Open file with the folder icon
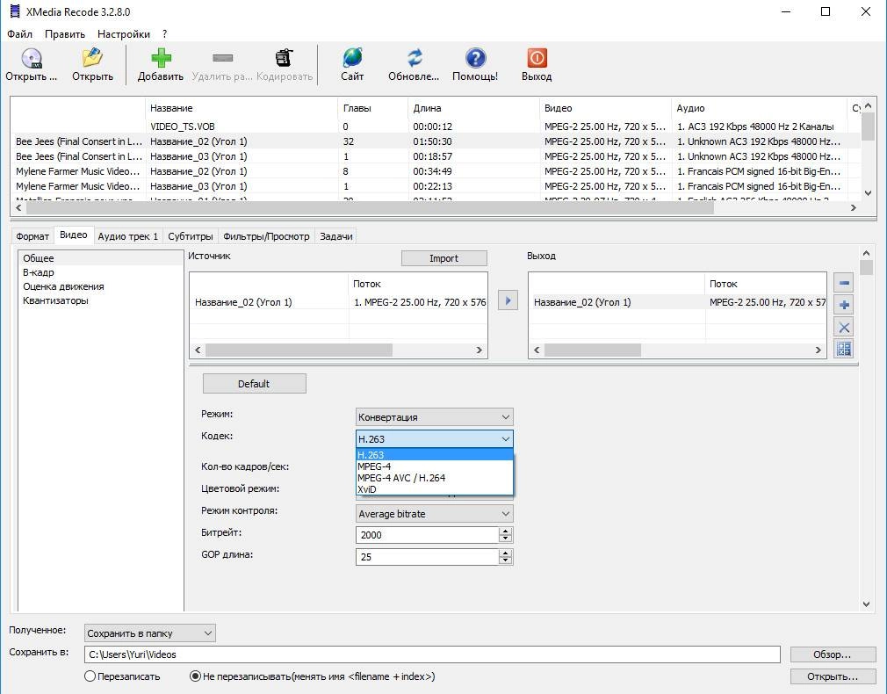The image size is (887, 694). [92, 58]
